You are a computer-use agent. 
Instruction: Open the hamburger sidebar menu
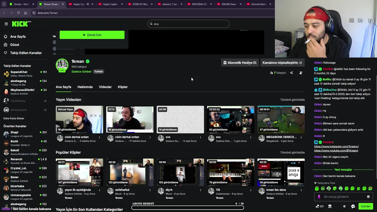click(x=6, y=24)
